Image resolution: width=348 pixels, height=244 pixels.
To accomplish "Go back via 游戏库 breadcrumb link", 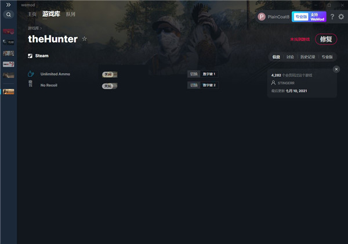I will [x=34, y=28].
